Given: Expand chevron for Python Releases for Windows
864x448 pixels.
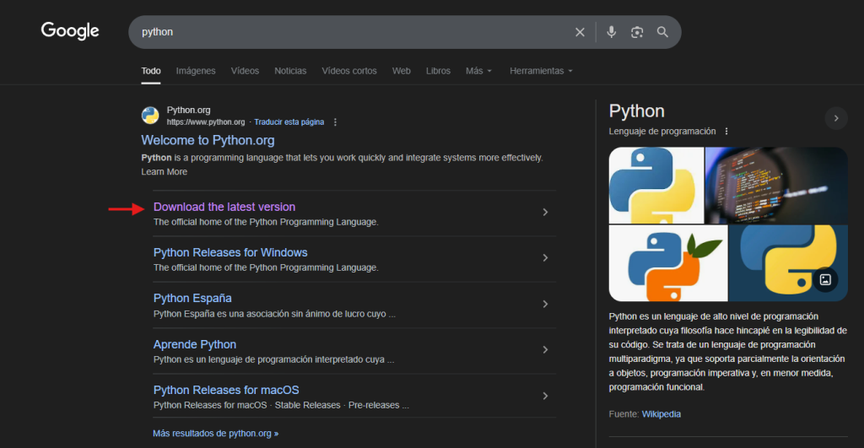Looking at the screenshot, I should [x=545, y=258].
